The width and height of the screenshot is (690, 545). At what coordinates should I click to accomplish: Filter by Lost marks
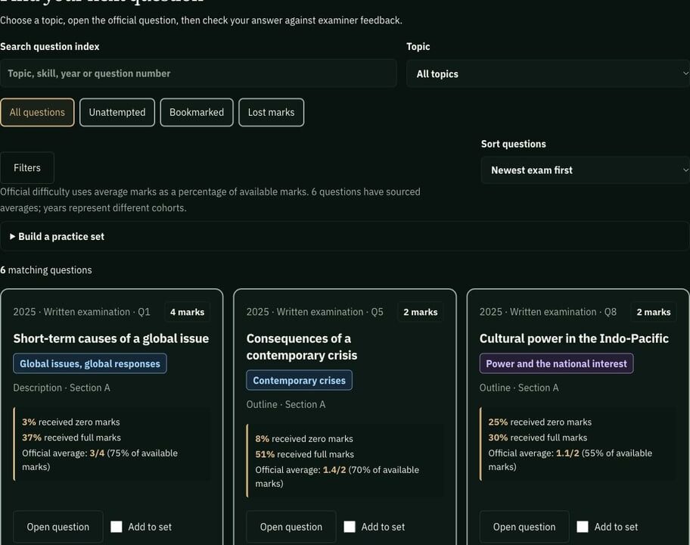coord(271,112)
